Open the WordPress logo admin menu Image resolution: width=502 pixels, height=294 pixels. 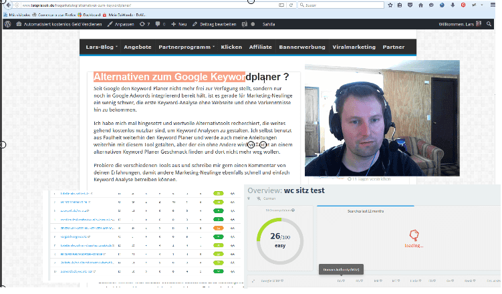click(8, 24)
